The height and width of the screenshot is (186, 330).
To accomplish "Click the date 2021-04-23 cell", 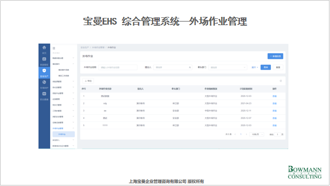I will (x=246, y=104).
